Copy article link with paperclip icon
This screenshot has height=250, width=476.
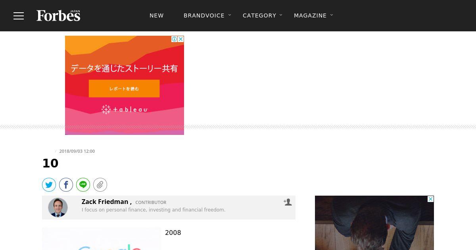(100, 185)
